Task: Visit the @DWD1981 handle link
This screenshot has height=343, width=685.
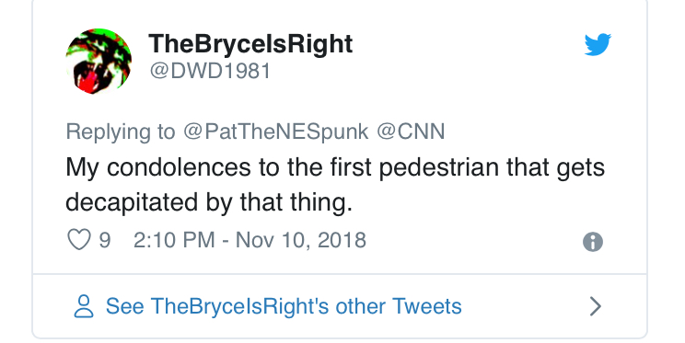Action: tap(210, 71)
